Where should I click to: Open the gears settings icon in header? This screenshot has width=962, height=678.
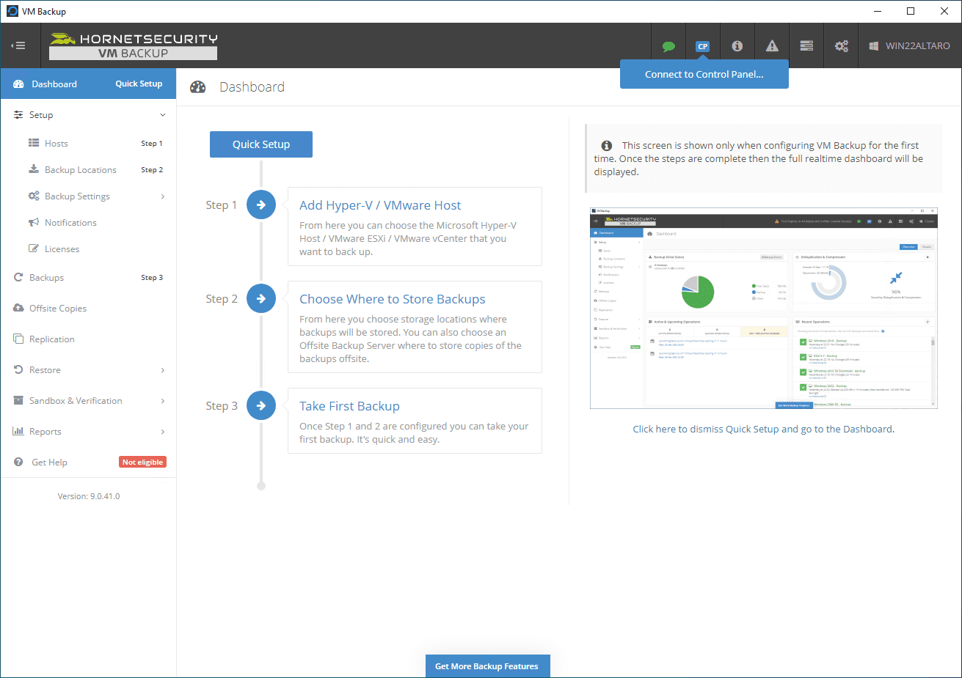[x=841, y=46]
